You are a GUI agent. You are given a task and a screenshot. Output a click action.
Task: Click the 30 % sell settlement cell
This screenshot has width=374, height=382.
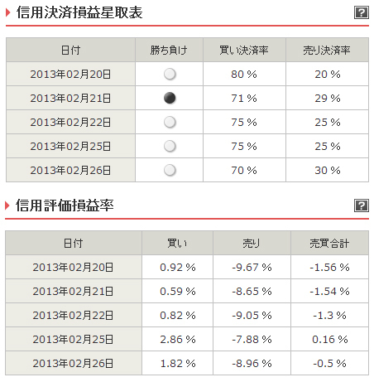click(327, 170)
